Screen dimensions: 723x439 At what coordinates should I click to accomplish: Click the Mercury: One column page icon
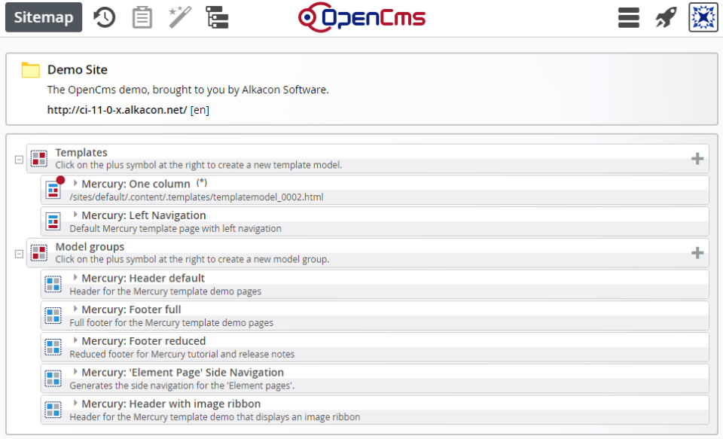coord(53,190)
